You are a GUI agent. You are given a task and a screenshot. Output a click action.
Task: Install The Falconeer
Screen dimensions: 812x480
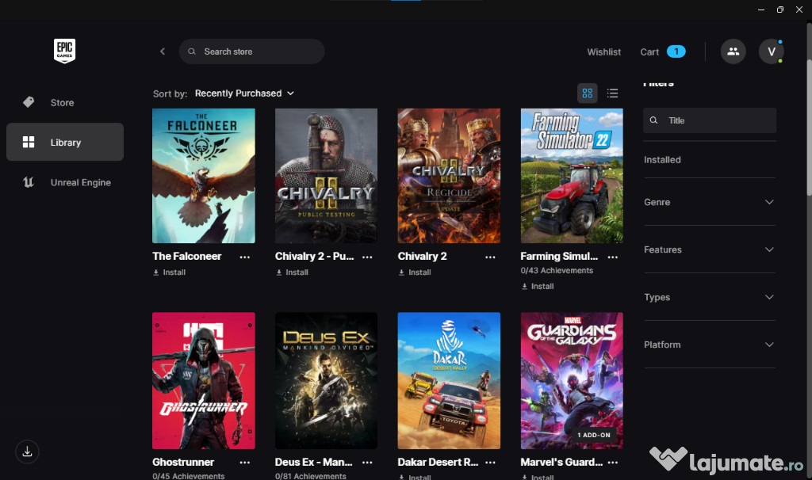170,272
